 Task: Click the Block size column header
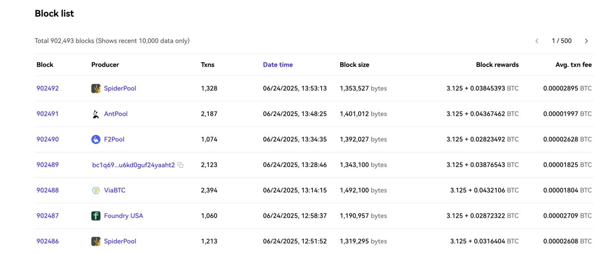point(355,65)
